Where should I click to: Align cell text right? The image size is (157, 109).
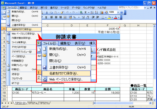tap(60, 18)
